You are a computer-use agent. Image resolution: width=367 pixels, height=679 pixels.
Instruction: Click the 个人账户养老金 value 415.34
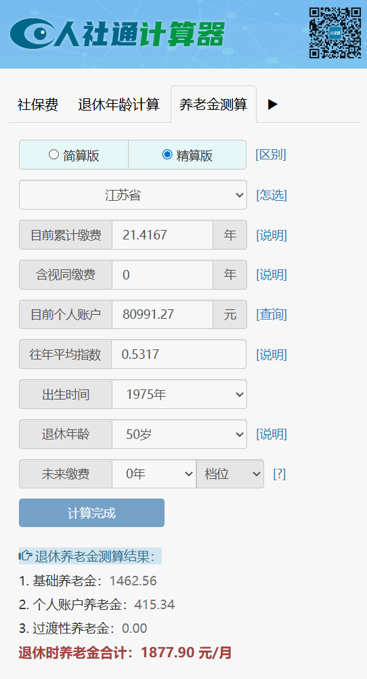[154, 604]
